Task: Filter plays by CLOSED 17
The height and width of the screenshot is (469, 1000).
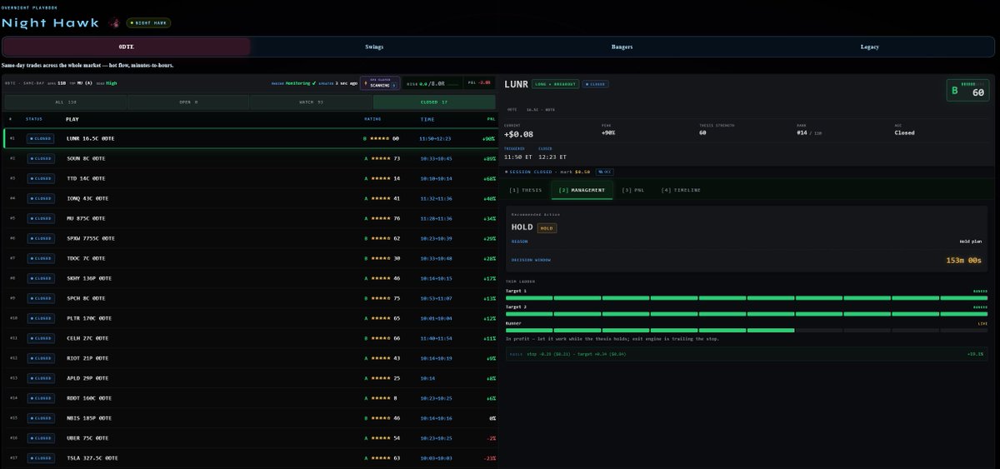Action: tap(434, 102)
